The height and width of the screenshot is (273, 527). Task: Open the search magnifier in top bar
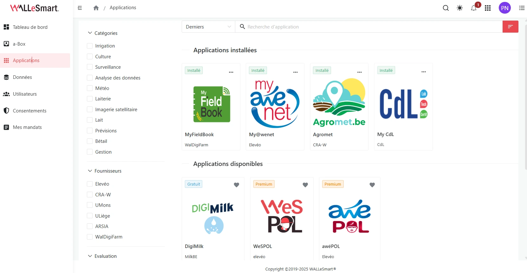tap(446, 8)
